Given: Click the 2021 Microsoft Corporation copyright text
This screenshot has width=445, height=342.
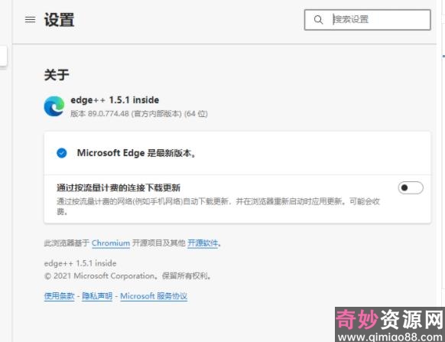Looking at the screenshot, I should point(128,275).
